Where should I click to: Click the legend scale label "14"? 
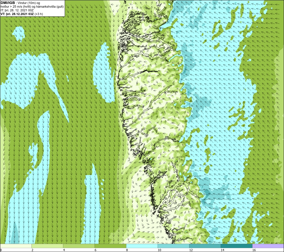pyautogui.click(x=222, y=250)
